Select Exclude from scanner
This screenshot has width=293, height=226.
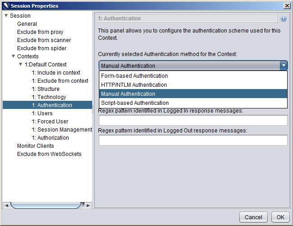point(44,40)
